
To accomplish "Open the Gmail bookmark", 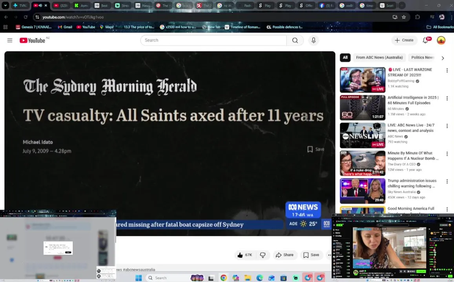I will (x=65, y=27).
